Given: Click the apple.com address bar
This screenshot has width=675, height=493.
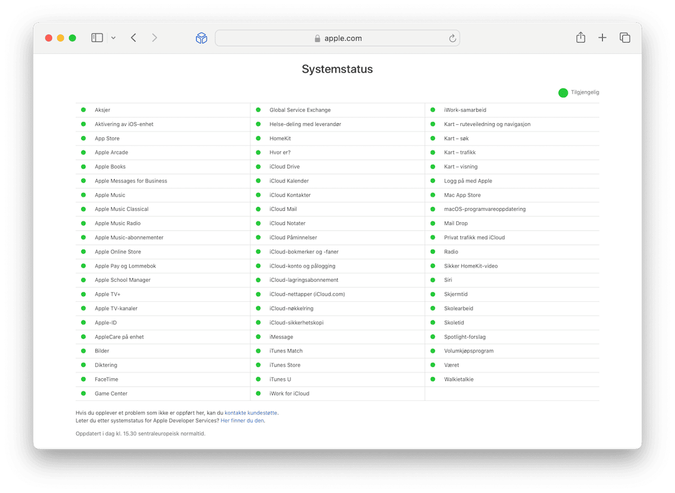Looking at the screenshot, I should click(337, 38).
